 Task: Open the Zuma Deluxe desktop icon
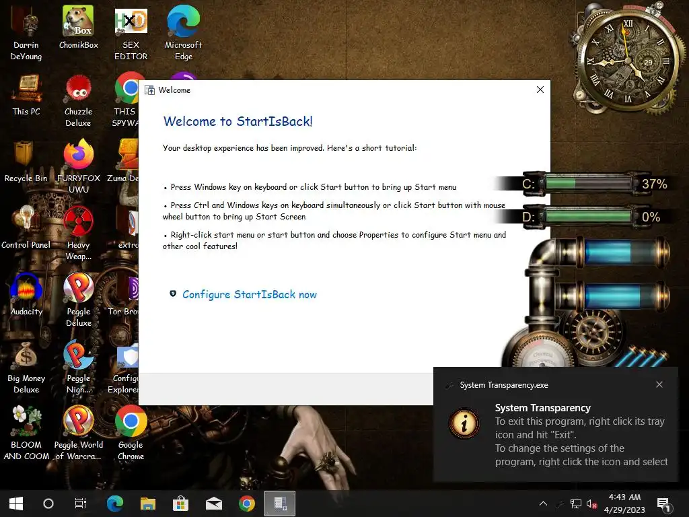click(x=123, y=162)
